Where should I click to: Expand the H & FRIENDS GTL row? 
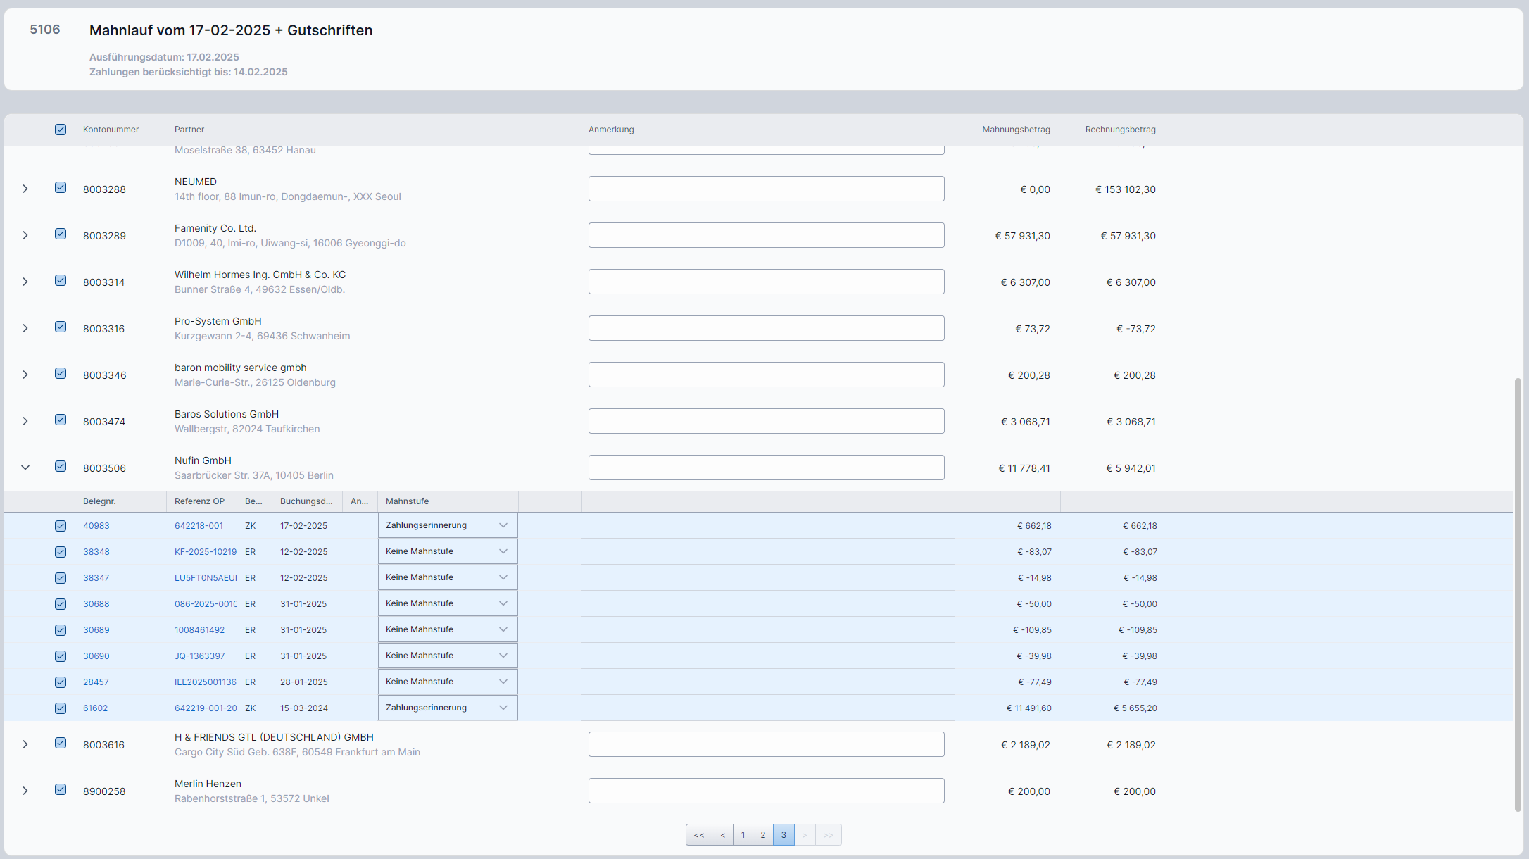click(x=25, y=744)
